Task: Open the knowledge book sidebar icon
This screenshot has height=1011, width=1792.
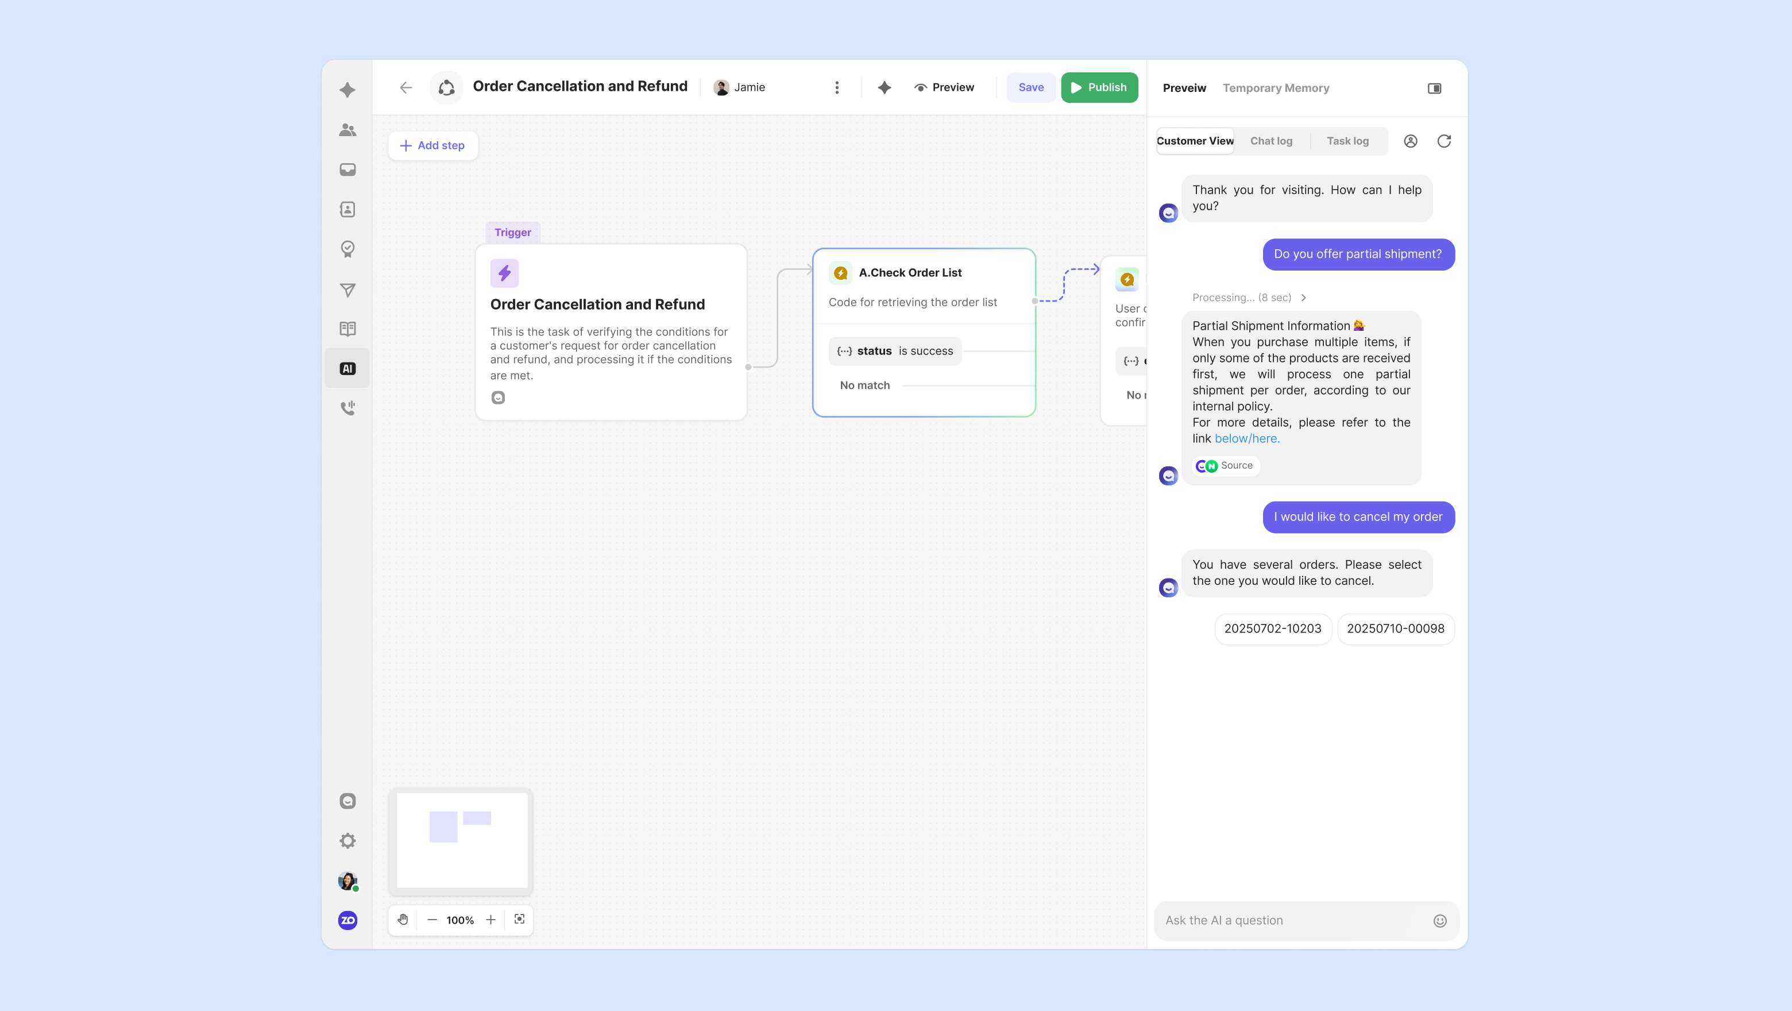Action: point(347,329)
